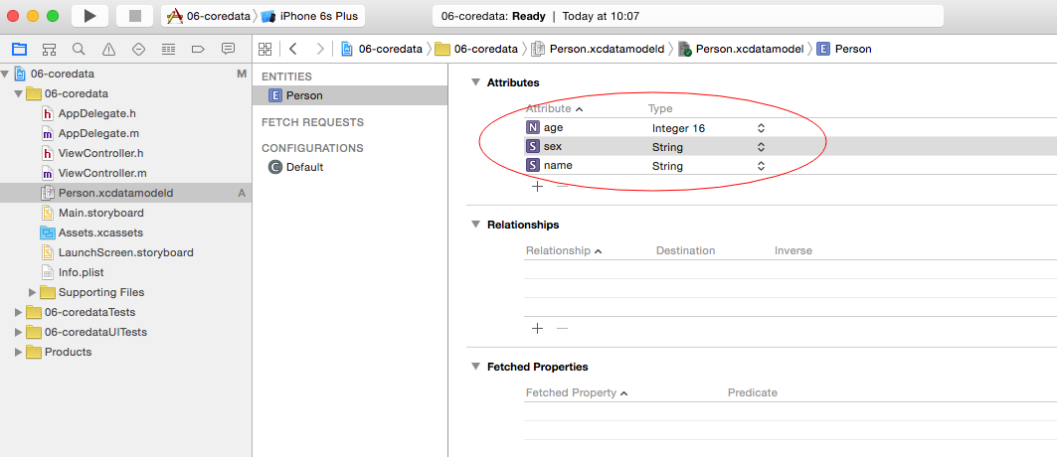This screenshot has height=457, width=1057.
Task: Go back in editor history
Action: click(292, 49)
